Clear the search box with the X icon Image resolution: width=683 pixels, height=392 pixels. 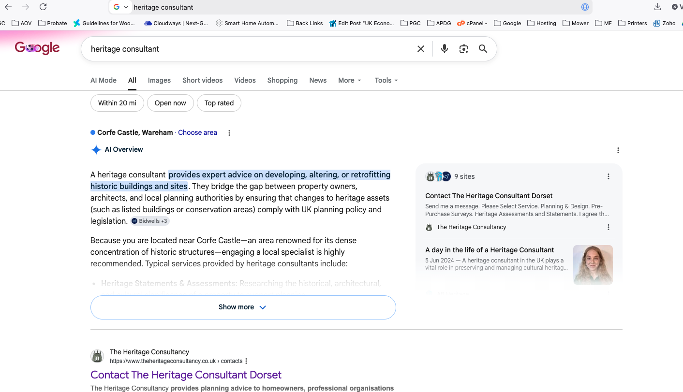421,49
